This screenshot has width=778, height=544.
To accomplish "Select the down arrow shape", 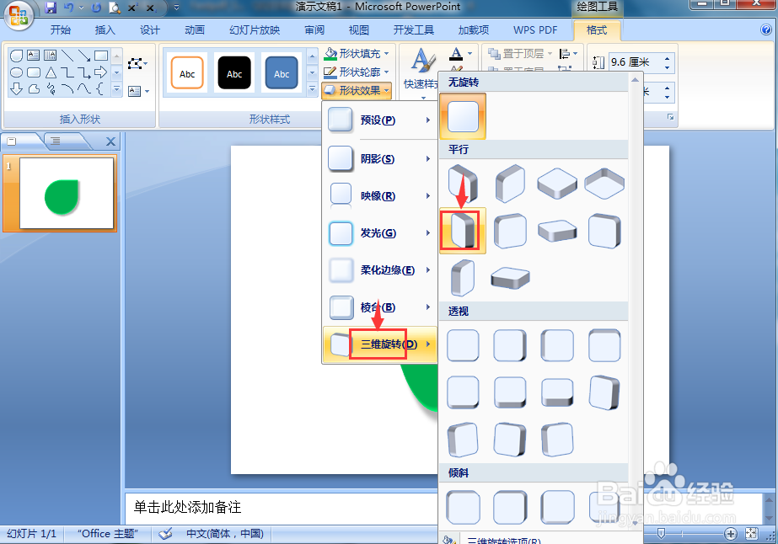I will 16,89.
